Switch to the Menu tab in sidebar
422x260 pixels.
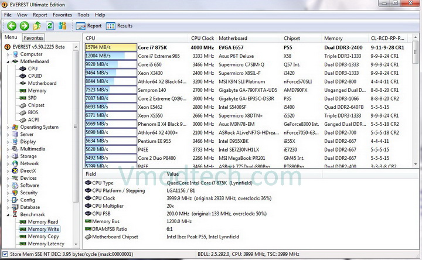click(x=11, y=37)
